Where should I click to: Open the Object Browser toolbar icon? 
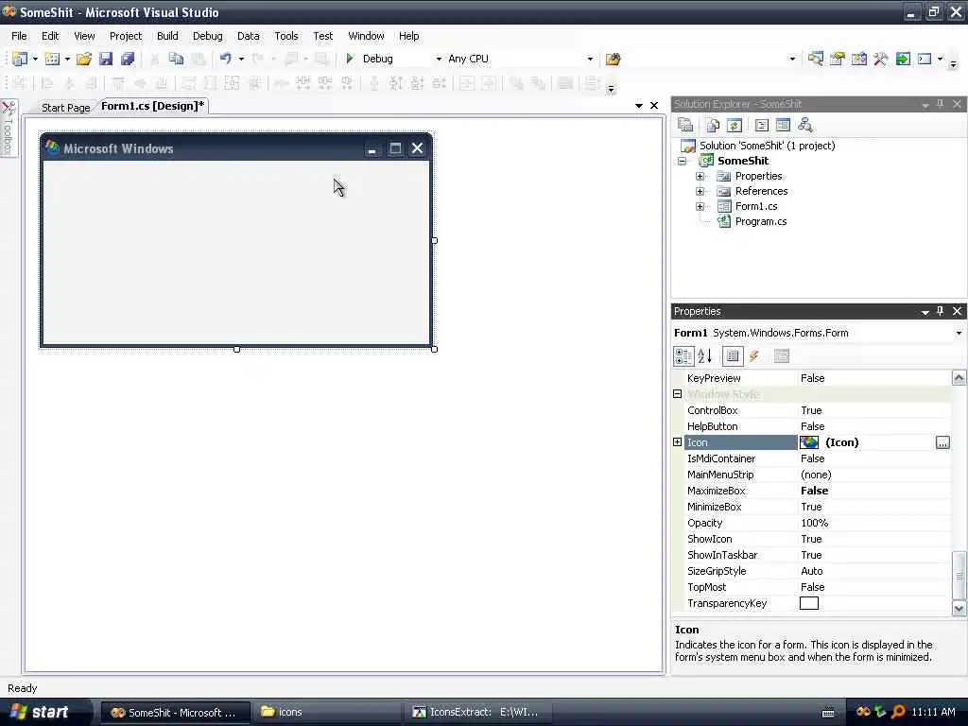[858, 59]
